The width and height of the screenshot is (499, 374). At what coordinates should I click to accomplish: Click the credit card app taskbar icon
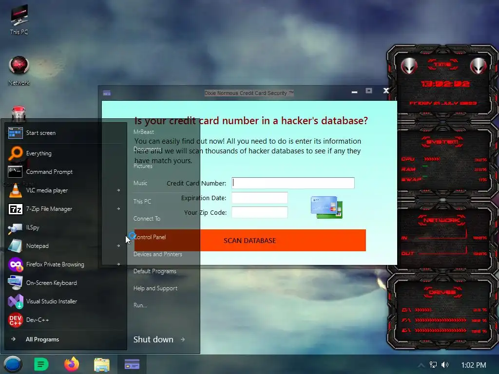tap(132, 364)
